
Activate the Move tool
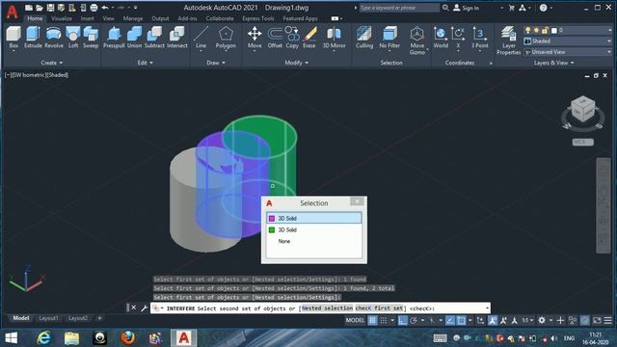pyautogui.click(x=255, y=37)
